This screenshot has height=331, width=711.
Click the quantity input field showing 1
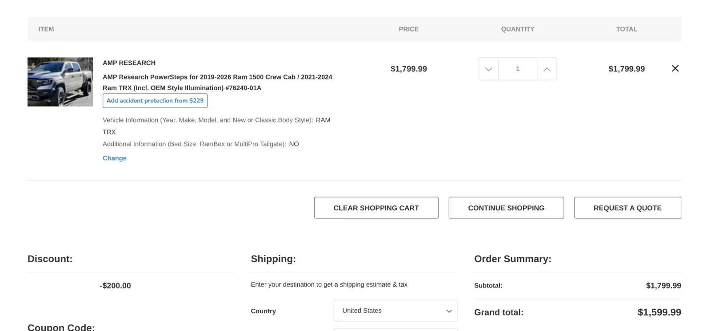tap(518, 69)
